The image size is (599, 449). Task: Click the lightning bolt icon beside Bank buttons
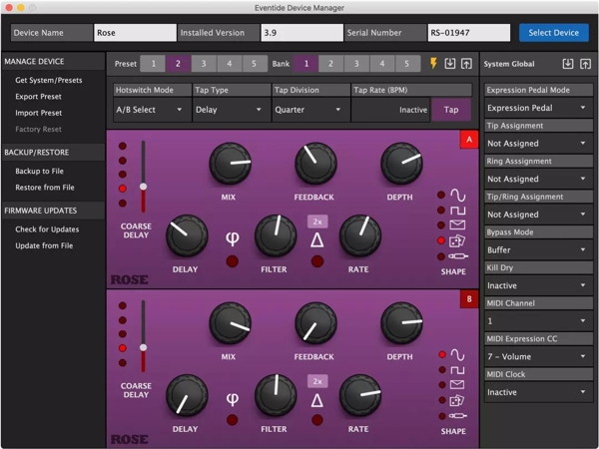coord(433,64)
